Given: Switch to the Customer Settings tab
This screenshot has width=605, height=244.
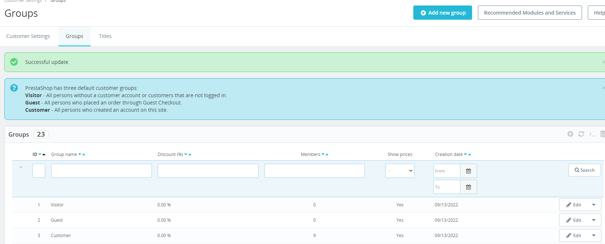Looking at the screenshot, I should [x=28, y=36].
